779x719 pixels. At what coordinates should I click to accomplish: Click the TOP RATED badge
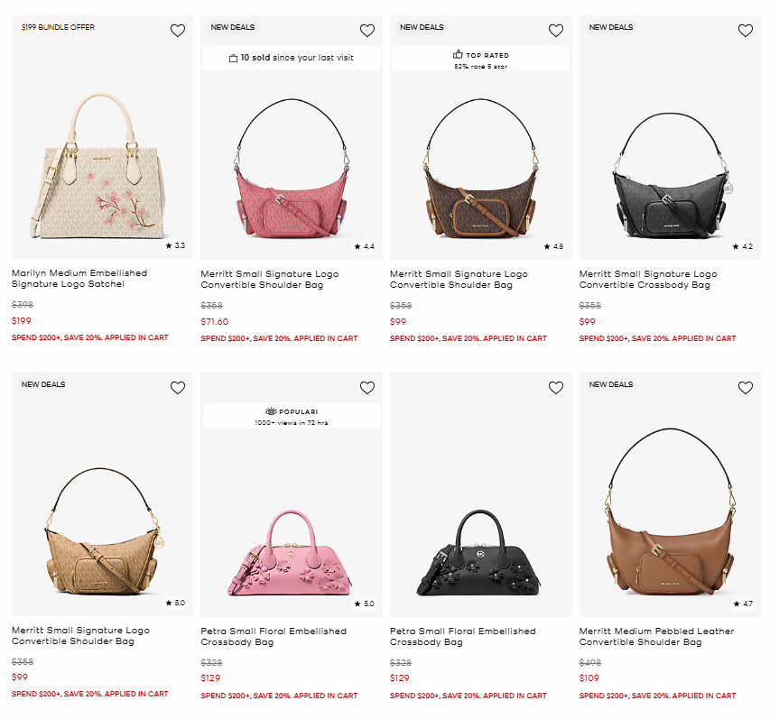pos(480,58)
